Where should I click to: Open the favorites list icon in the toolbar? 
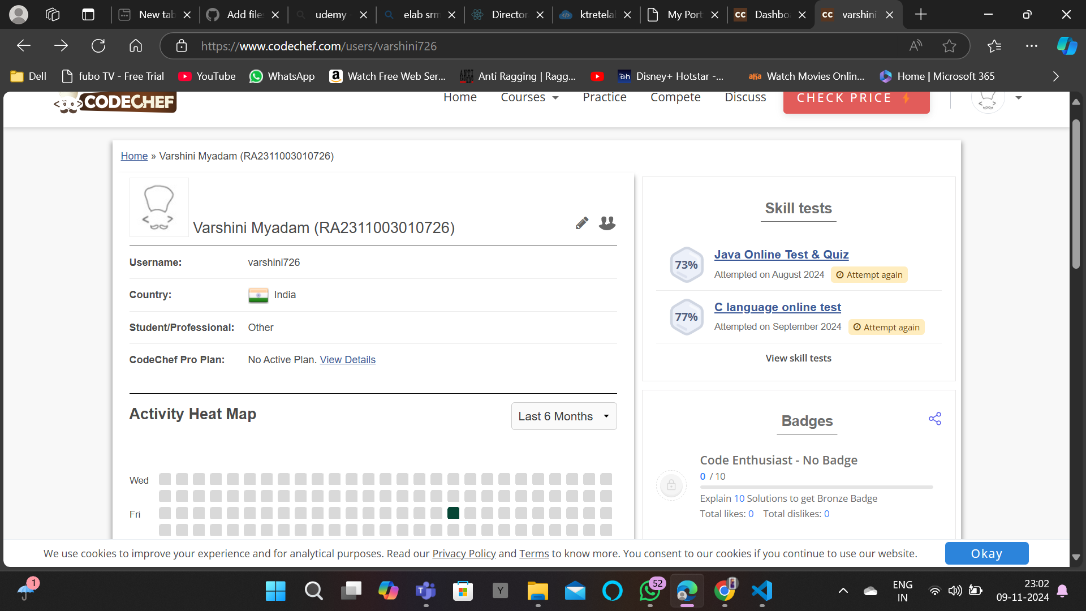[x=994, y=46]
